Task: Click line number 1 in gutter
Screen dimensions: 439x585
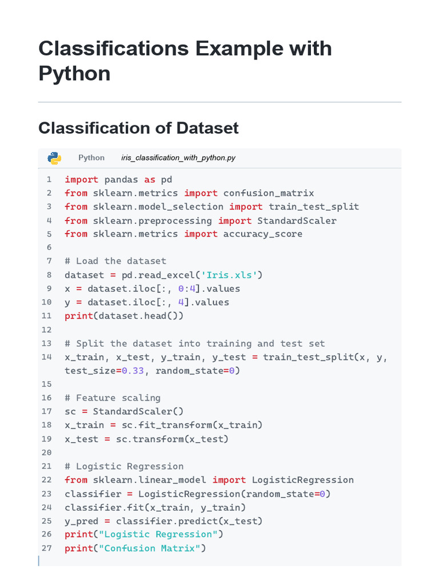Action: [x=49, y=179]
